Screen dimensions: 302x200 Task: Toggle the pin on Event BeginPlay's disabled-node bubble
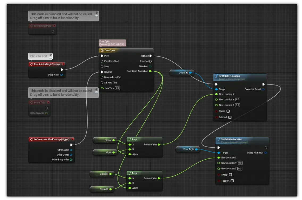pos(97,13)
